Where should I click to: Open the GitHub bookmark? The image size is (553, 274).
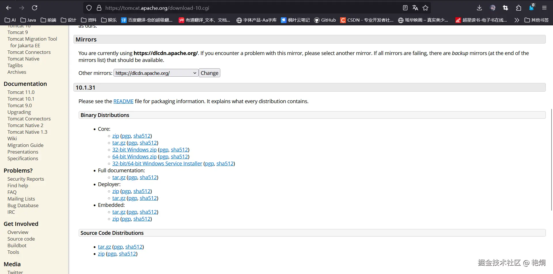tap(325, 20)
